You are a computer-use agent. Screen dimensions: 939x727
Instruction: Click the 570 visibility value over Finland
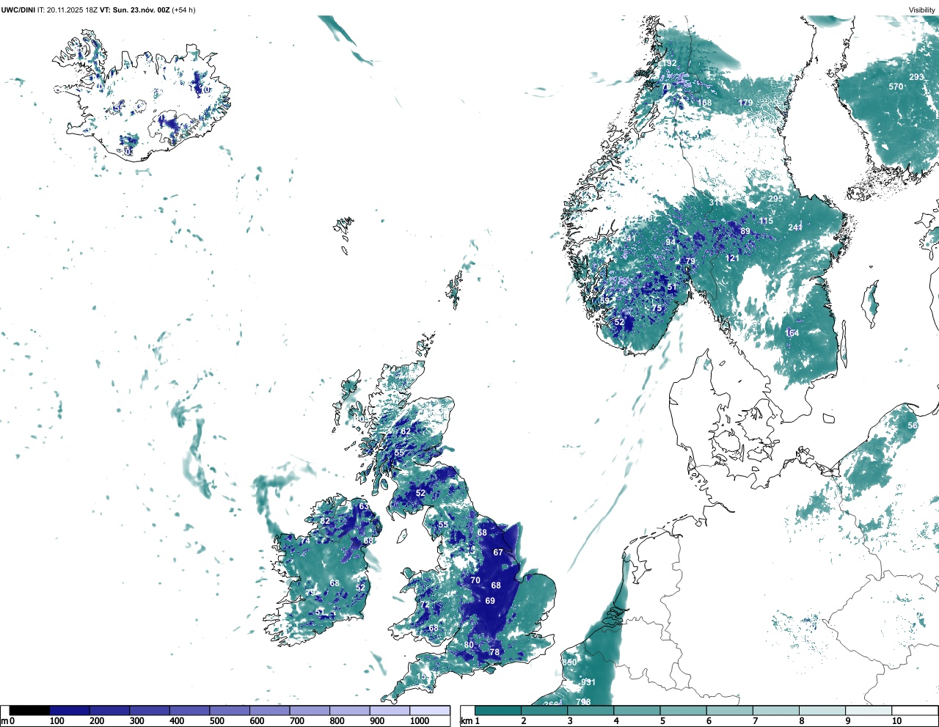(896, 87)
